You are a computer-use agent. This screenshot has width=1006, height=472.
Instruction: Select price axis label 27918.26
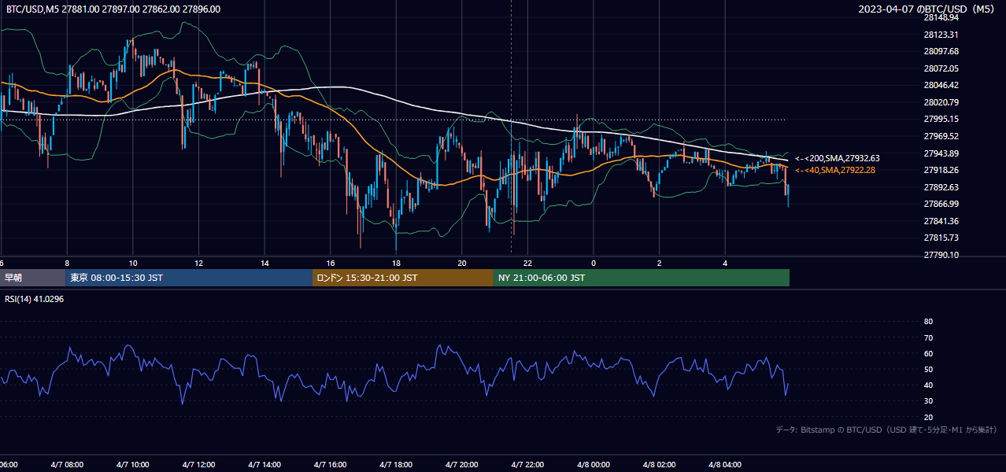point(941,170)
